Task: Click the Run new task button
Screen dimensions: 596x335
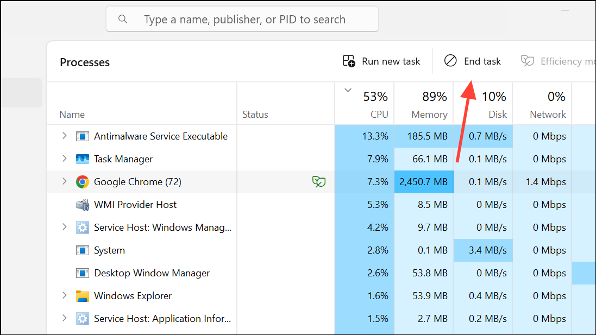Action: [381, 61]
